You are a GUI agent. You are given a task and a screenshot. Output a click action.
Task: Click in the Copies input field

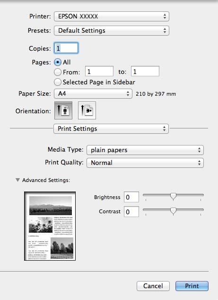tap(66, 48)
